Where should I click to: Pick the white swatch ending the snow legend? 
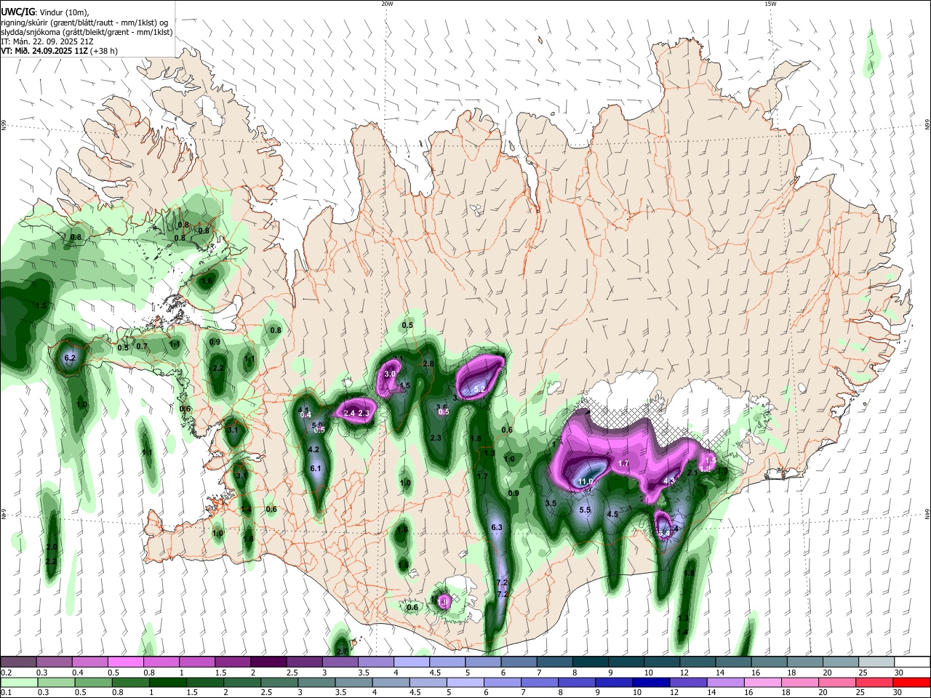tap(912, 662)
